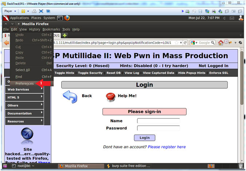Open the URL bar history dropdown
Screen dimensions: 246x171
(181, 42)
